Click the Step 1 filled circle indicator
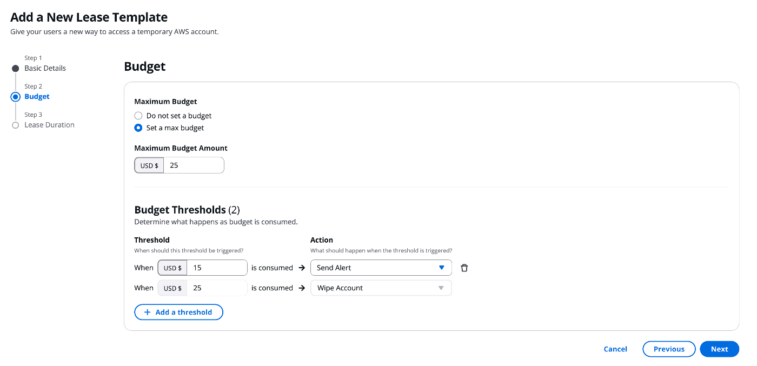The image size is (757, 366). click(16, 69)
